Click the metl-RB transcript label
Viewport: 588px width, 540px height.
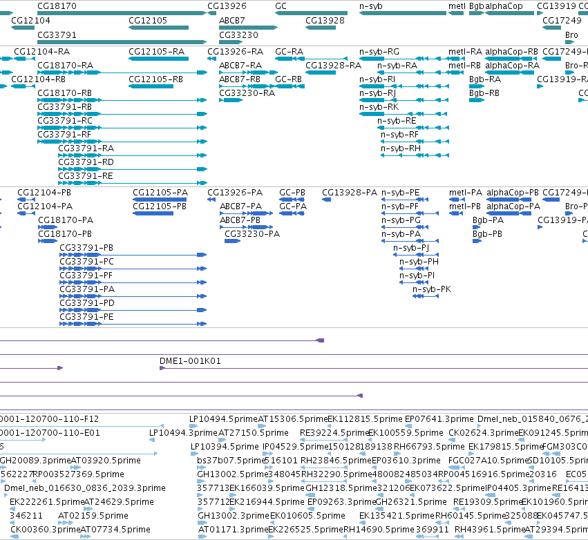tap(464, 66)
